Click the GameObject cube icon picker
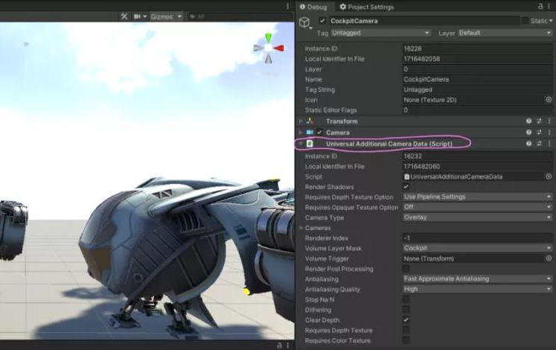 click(x=304, y=22)
